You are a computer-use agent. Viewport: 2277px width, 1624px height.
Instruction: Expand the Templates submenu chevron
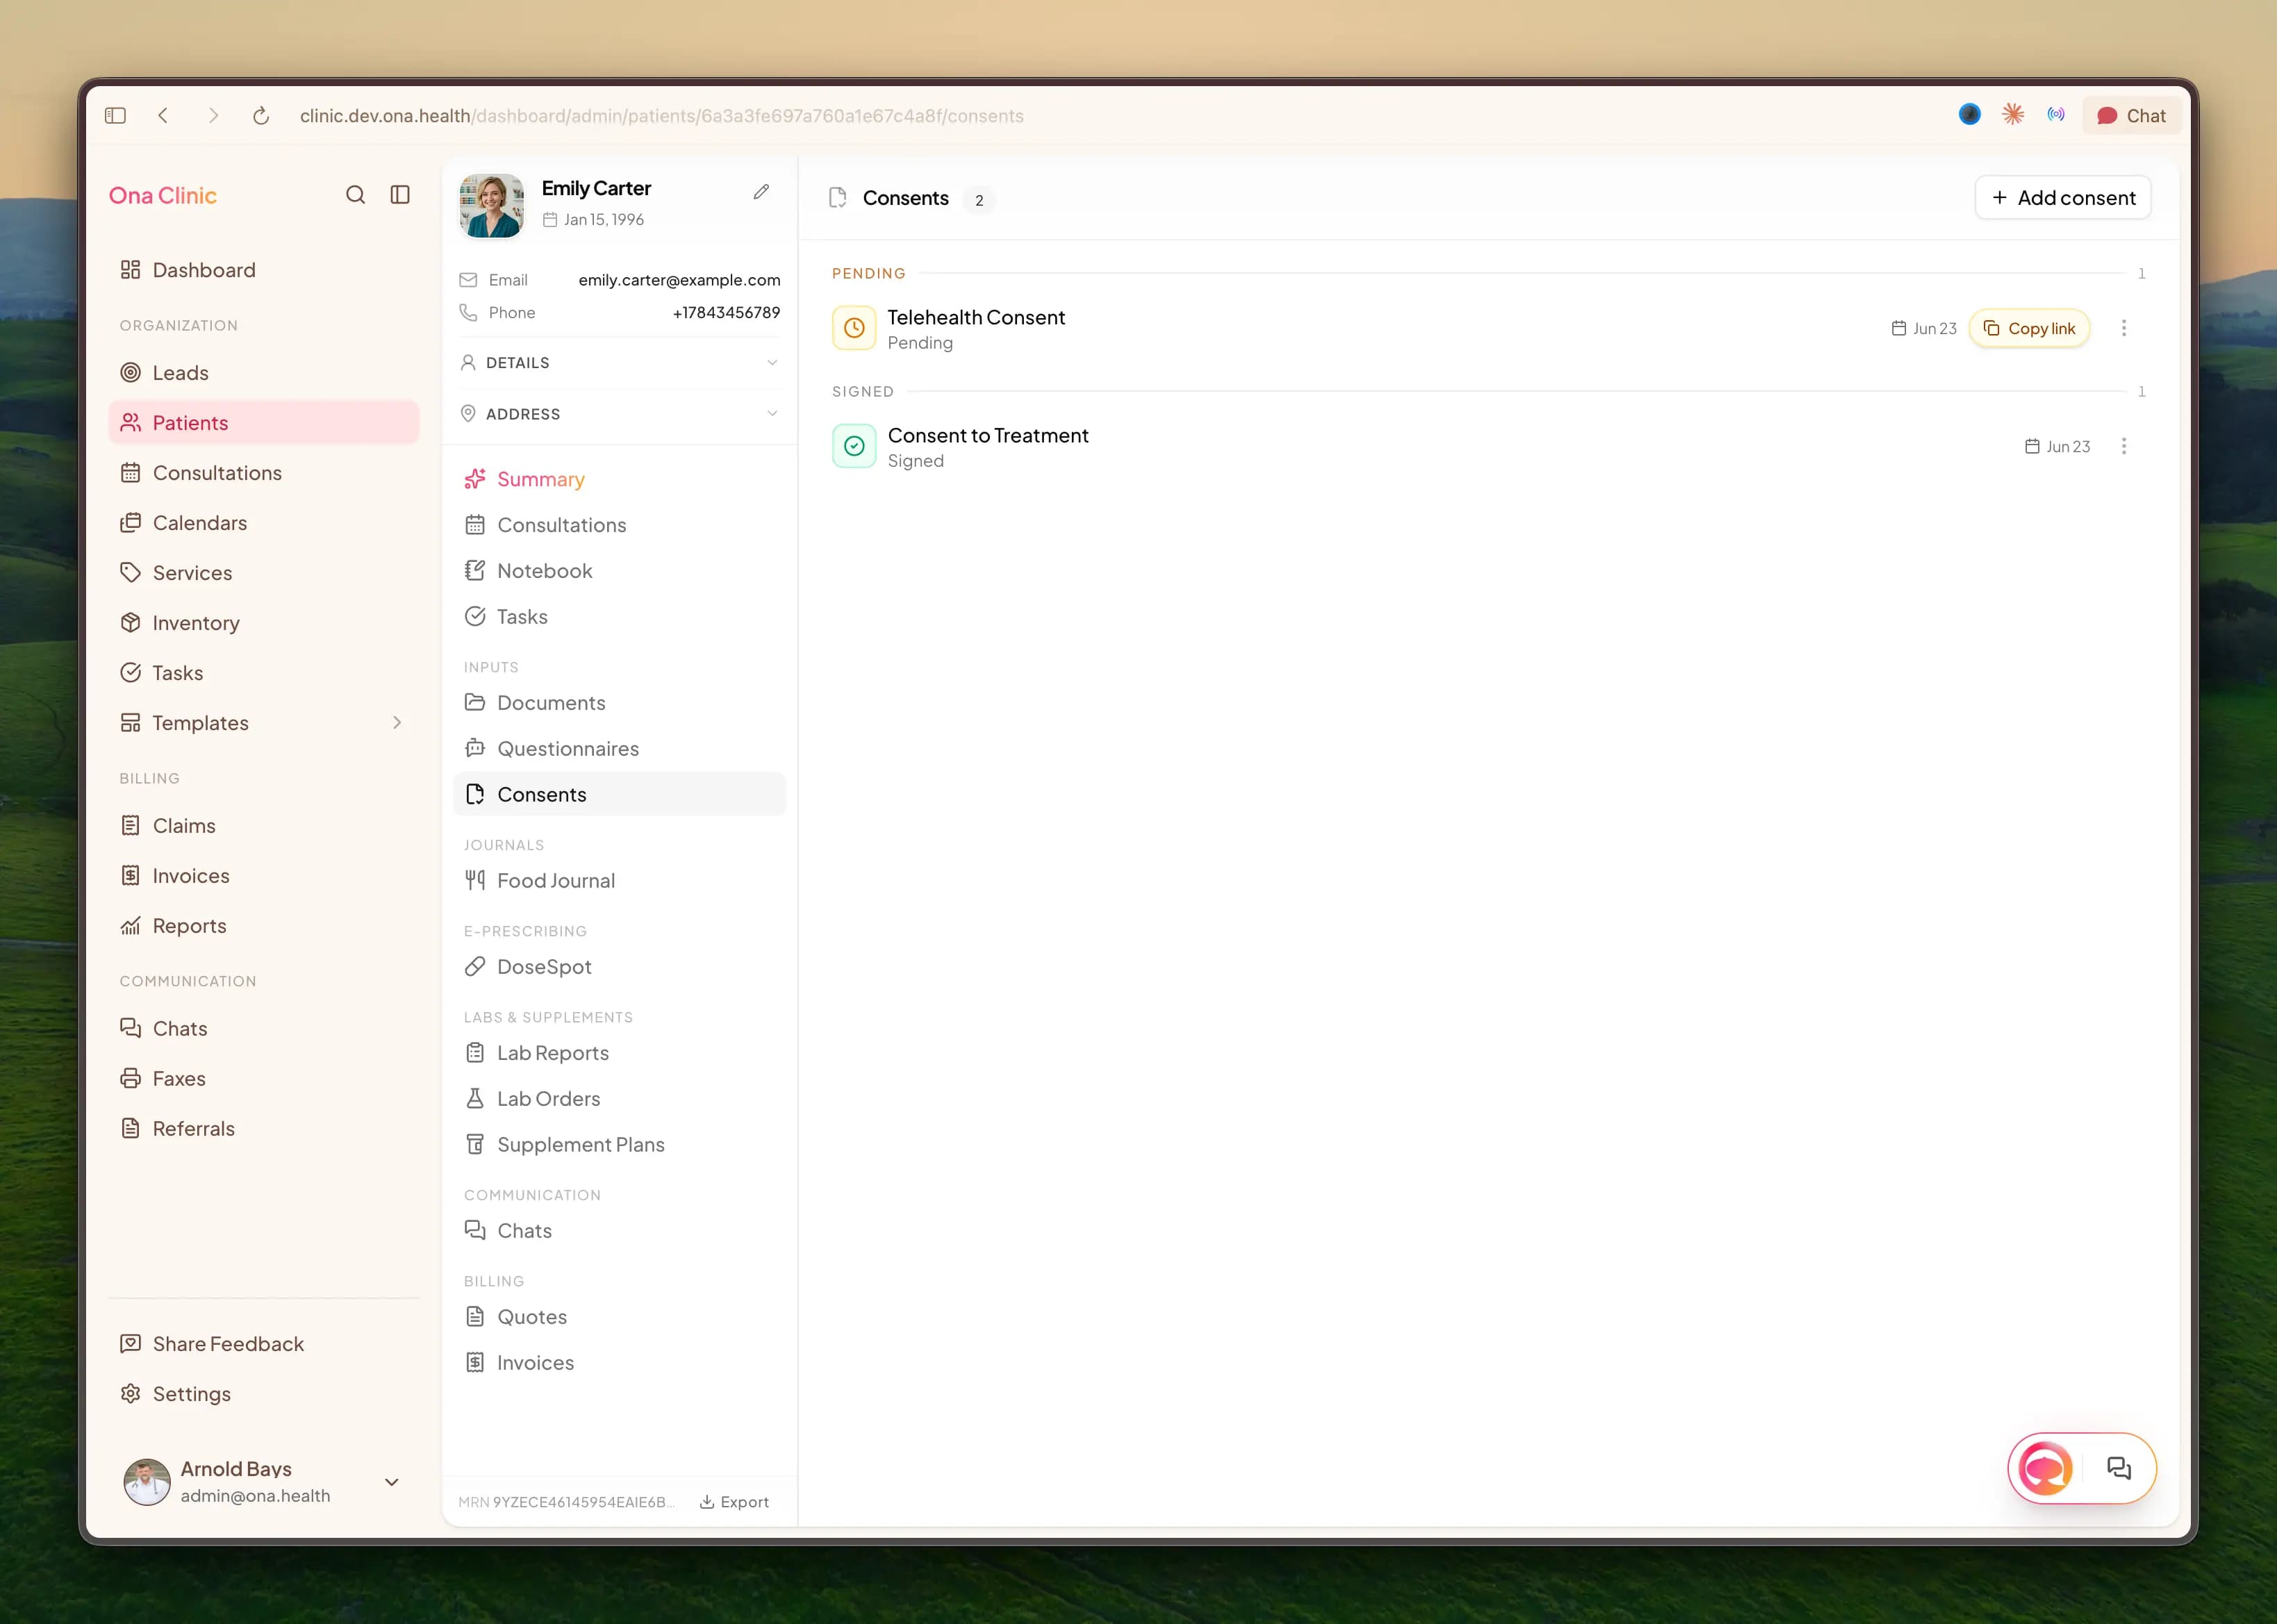[397, 723]
